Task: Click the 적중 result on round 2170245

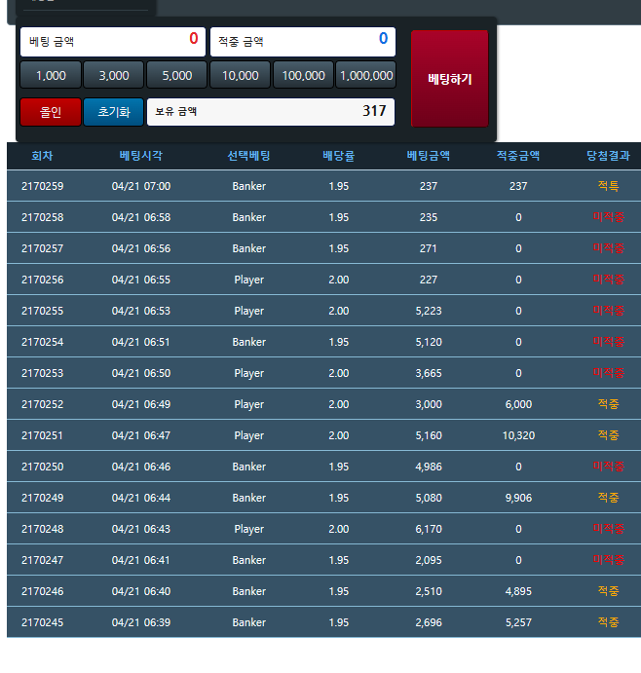Action: click(x=608, y=622)
